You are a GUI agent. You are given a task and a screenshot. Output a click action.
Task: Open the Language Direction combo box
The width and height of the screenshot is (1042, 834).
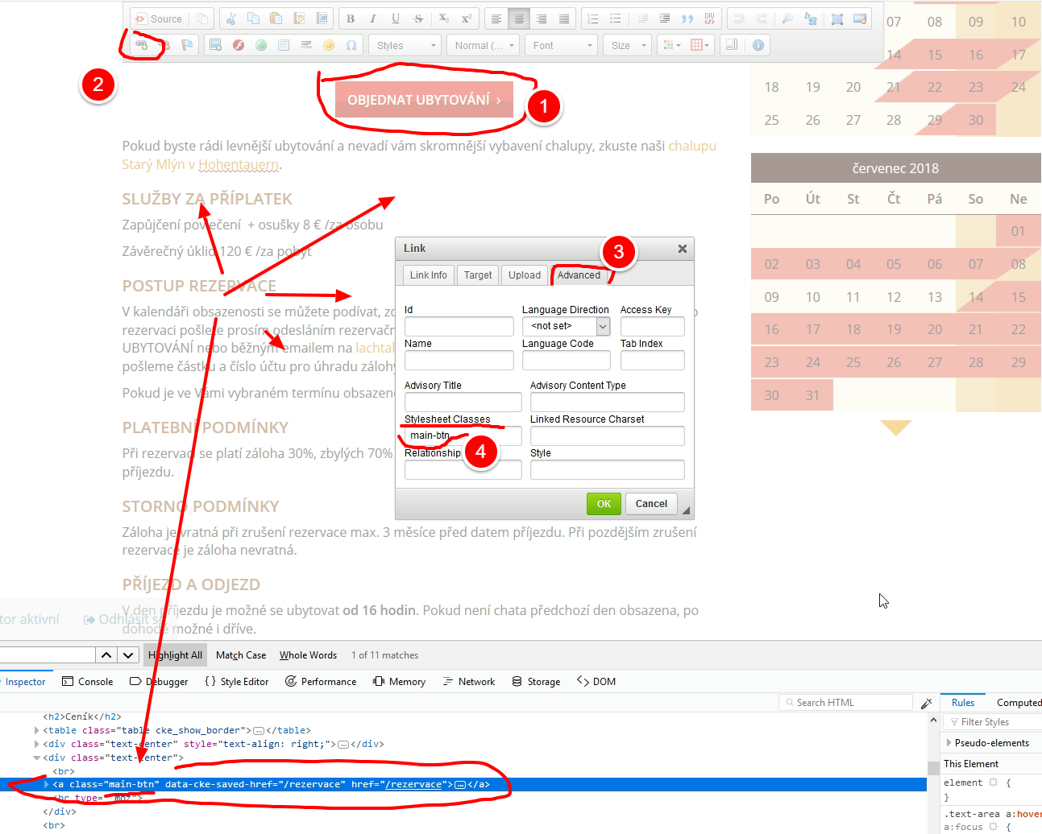tap(566, 326)
